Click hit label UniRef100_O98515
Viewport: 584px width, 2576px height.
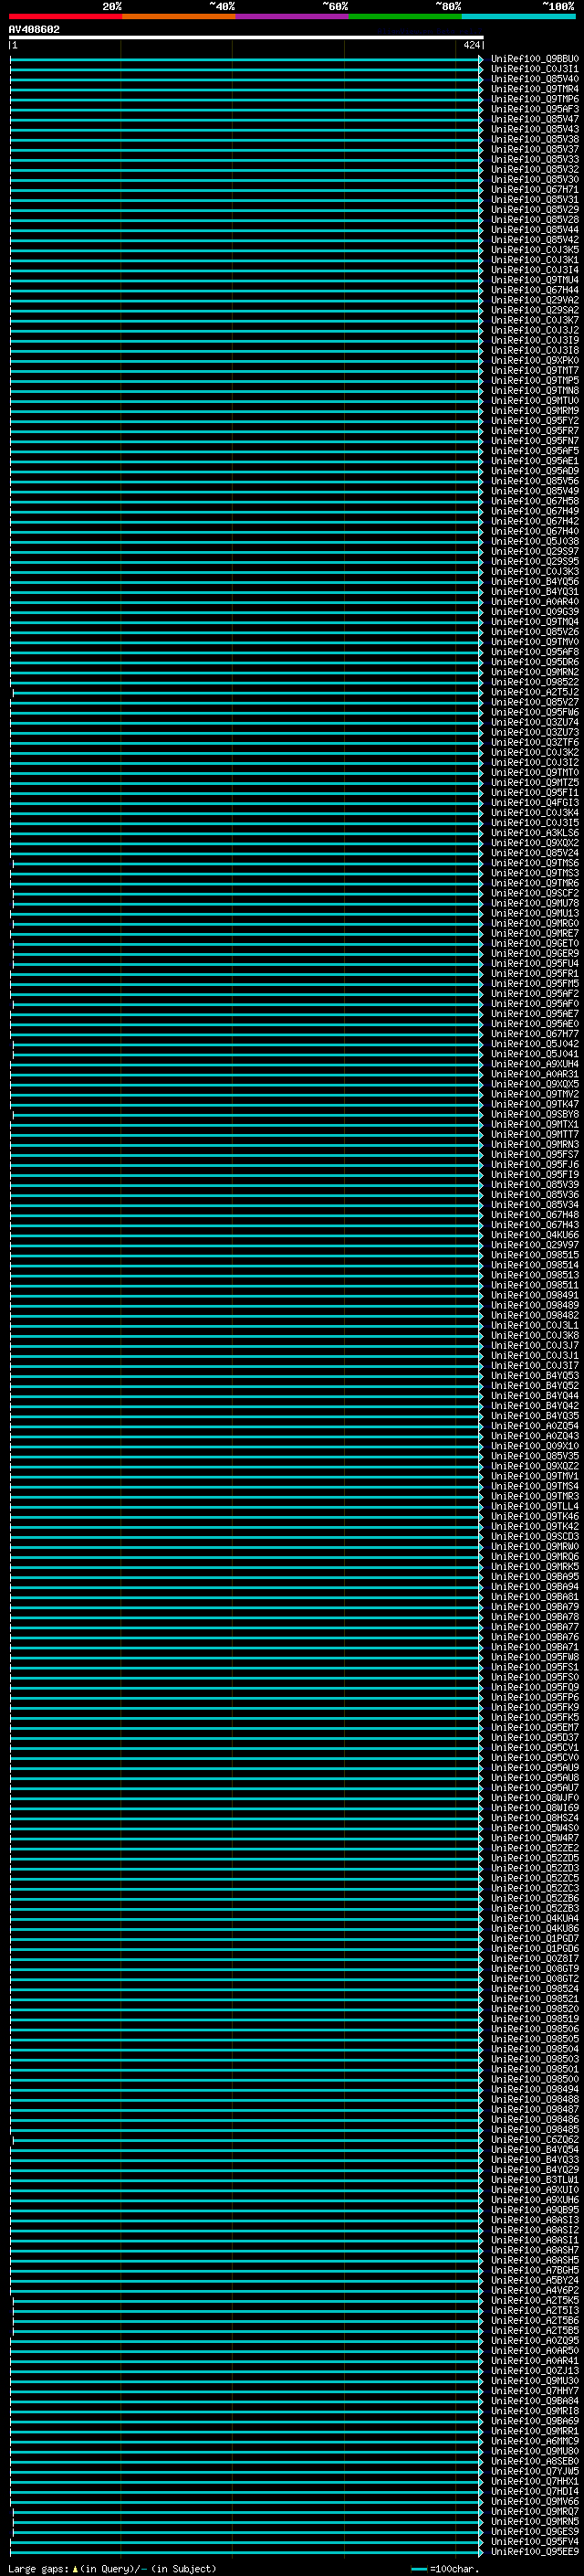pos(535,1255)
